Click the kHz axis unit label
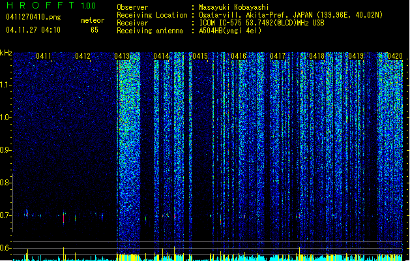The width and height of the screenshot is (410, 261). (6, 53)
